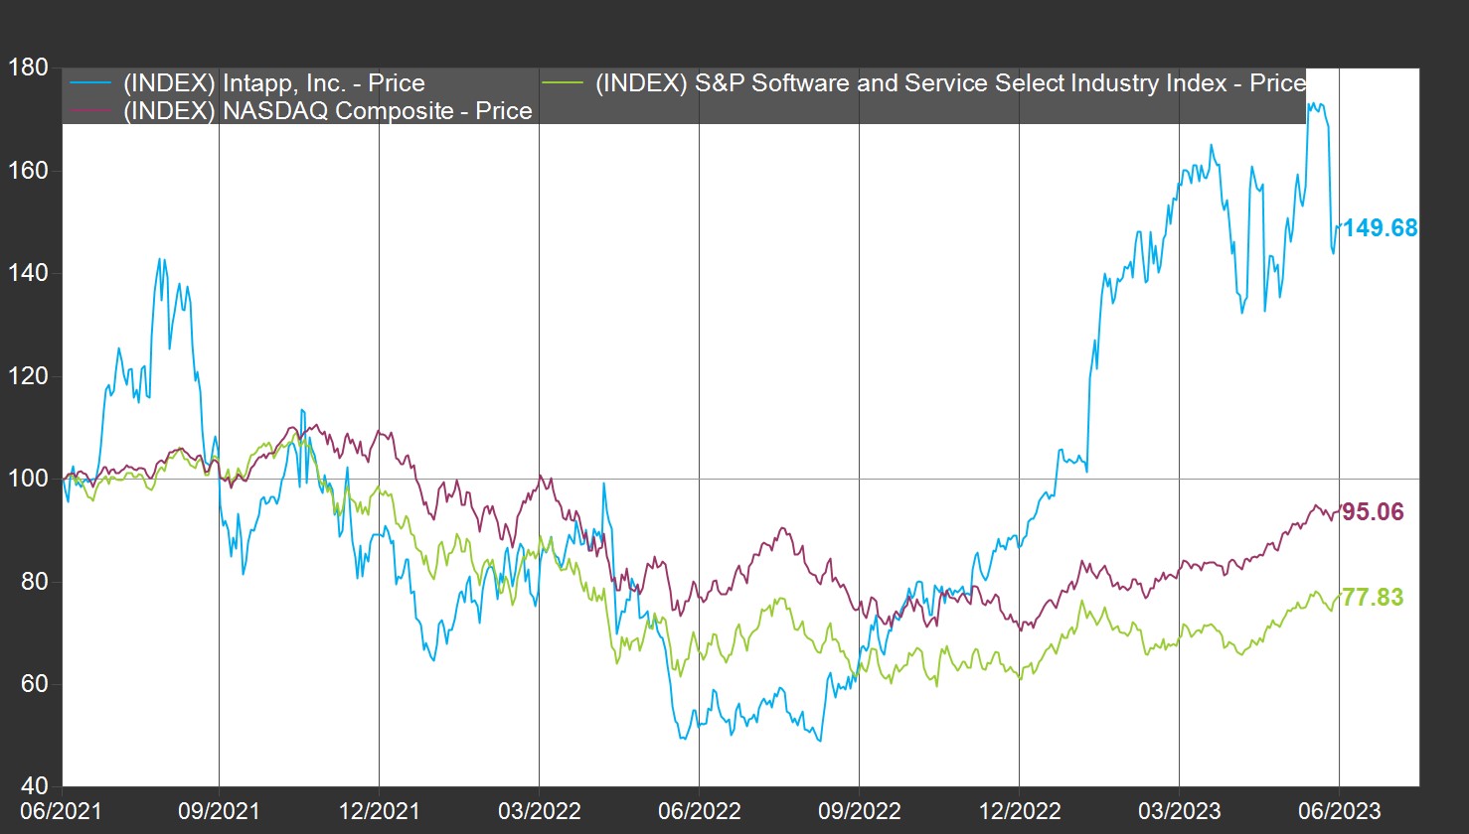Click the 180 y-axis value label
This screenshot has width=1469, height=834.
pos(28,68)
